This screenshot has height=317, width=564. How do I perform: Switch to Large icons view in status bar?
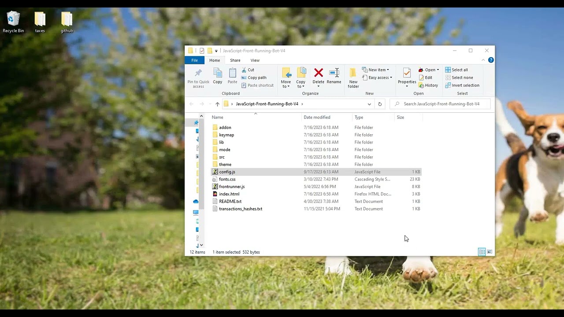(490, 252)
